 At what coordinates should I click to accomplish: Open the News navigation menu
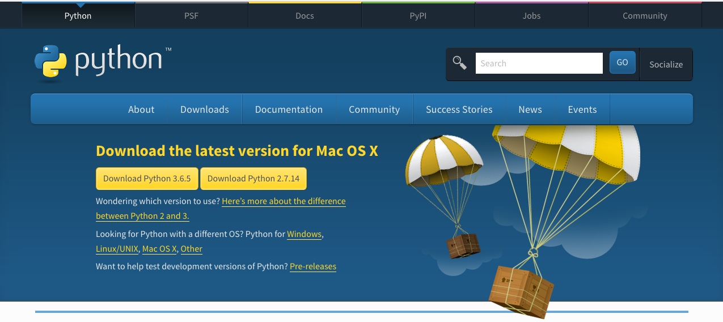[530, 109]
